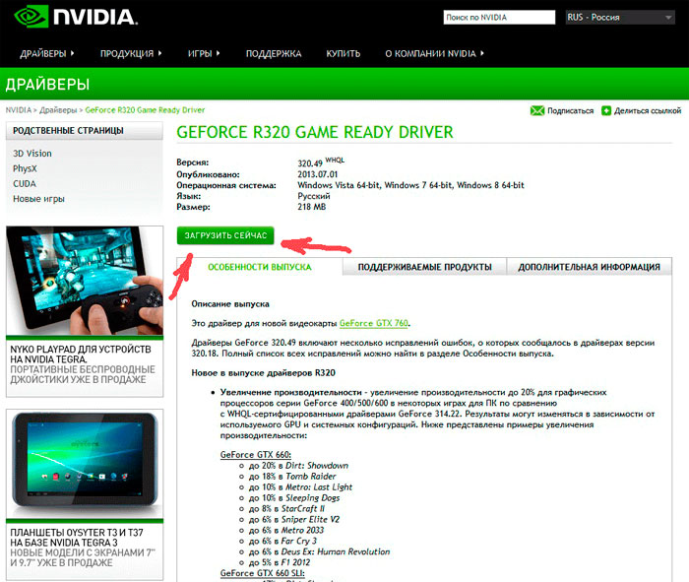Open the GeForce GTX 760 link
The width and height of the screenshot is (689, 582).
(x=373, y=323)
